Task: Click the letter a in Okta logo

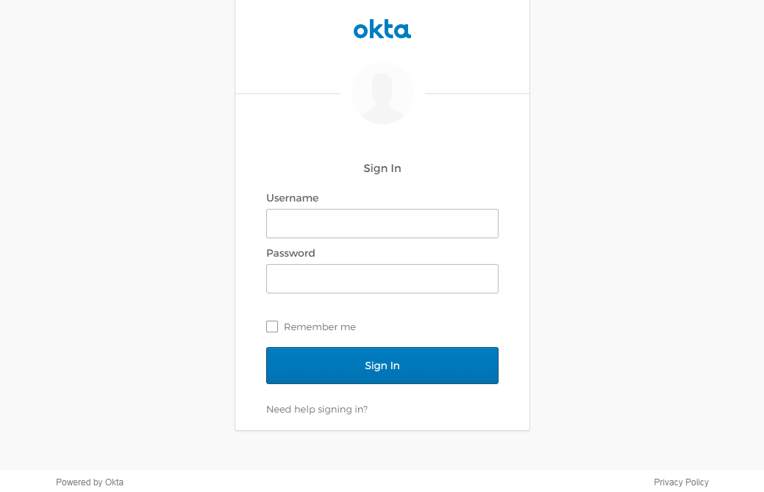Action: pyautogui.click(x=403, y=31)
